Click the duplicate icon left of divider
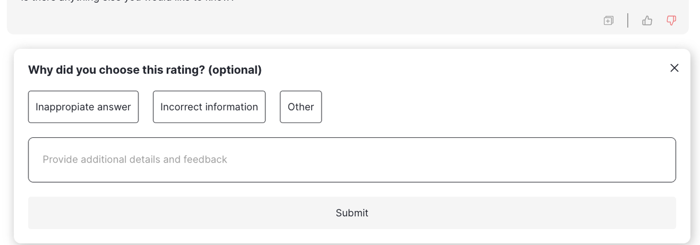The height and width of the screenshot is (245, 700). pos(608,21)
